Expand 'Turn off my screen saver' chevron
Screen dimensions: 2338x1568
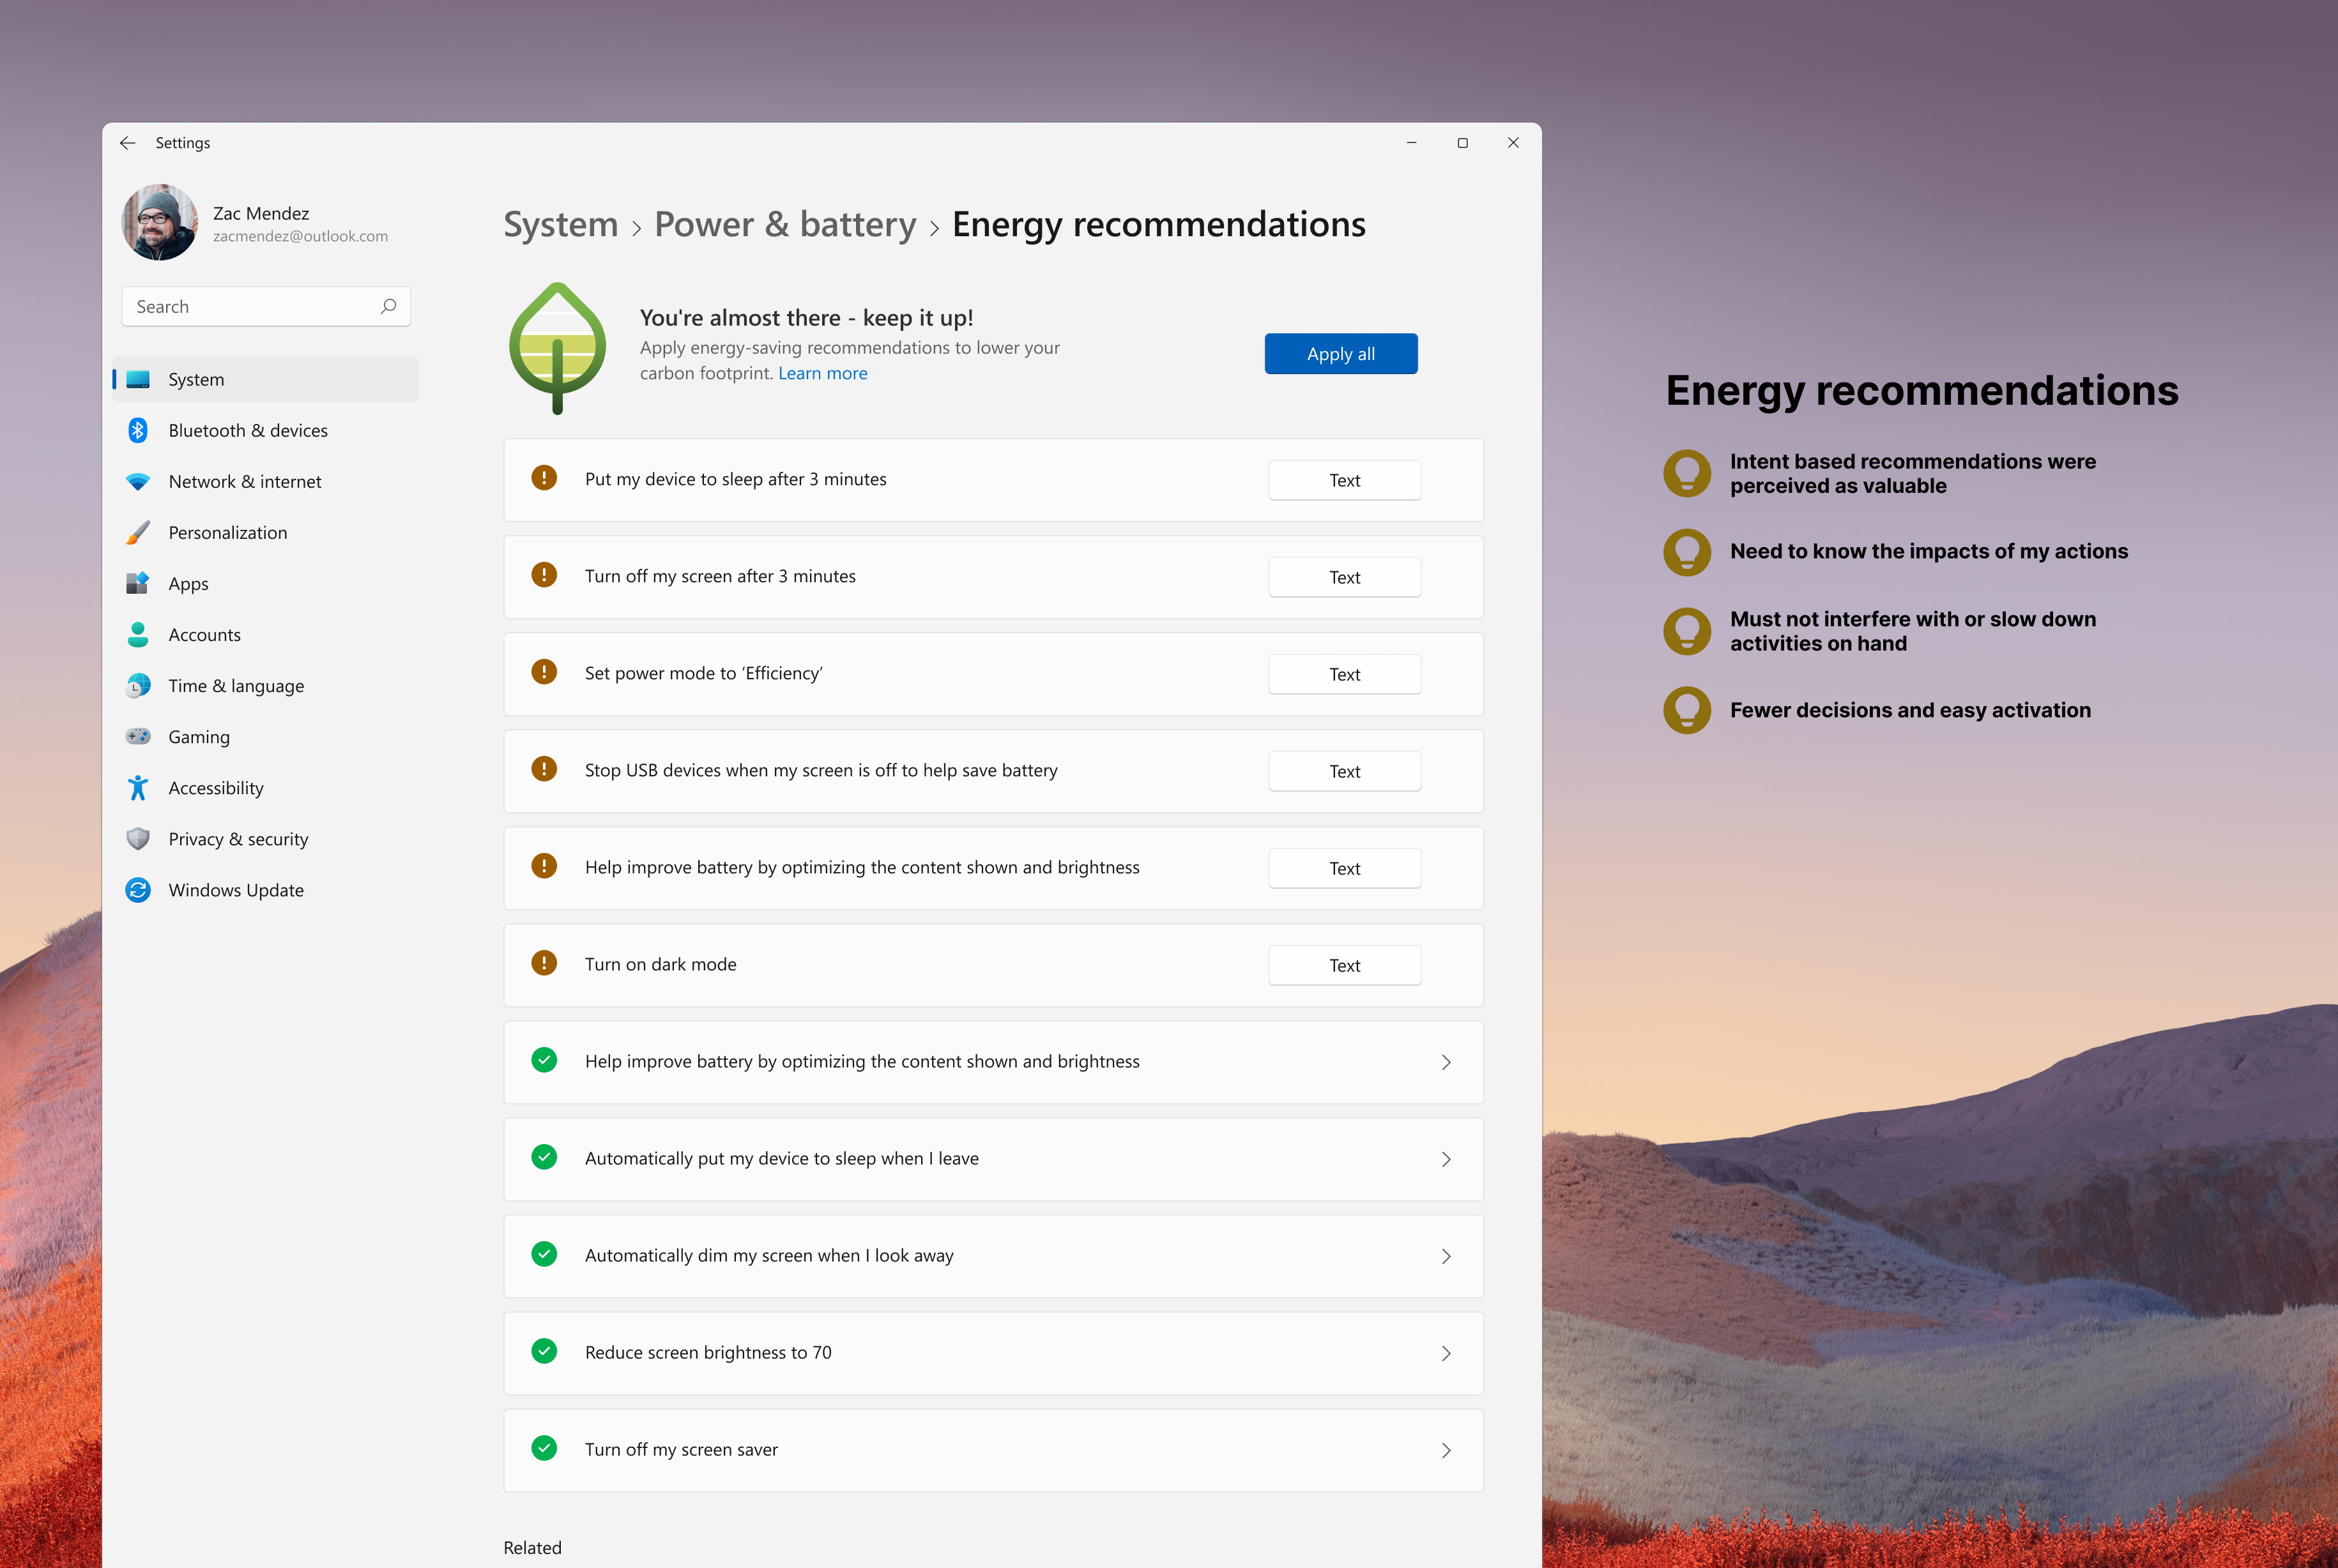[x=1446, y=1450]
